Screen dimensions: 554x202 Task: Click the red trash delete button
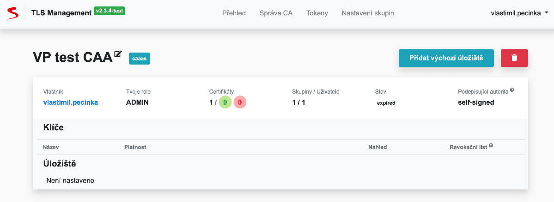[x=514, y=58]
